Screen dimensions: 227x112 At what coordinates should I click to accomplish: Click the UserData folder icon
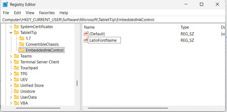16,97
